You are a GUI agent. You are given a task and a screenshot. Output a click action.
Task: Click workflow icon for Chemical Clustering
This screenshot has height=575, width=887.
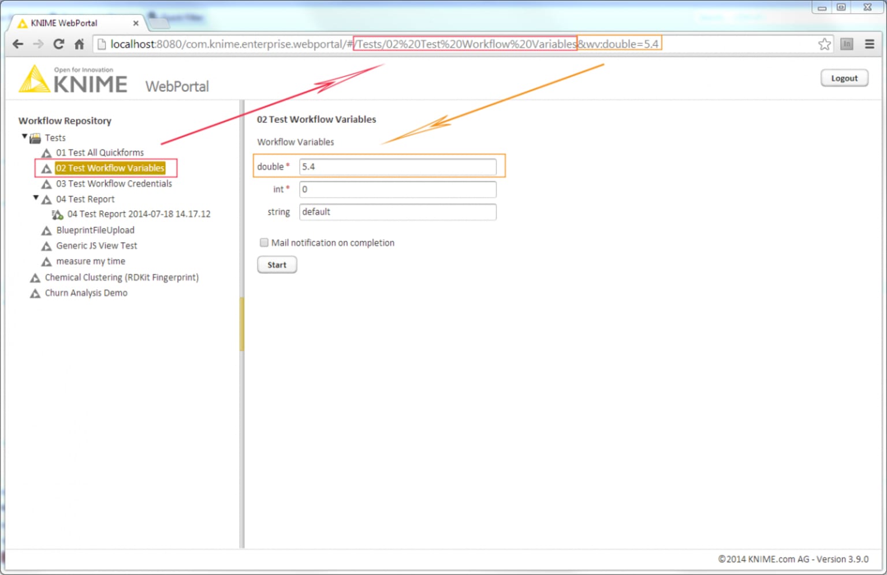(x=35, y=278)
